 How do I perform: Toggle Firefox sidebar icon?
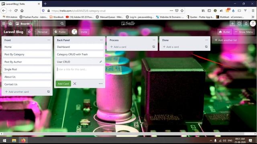click(209, 11)
